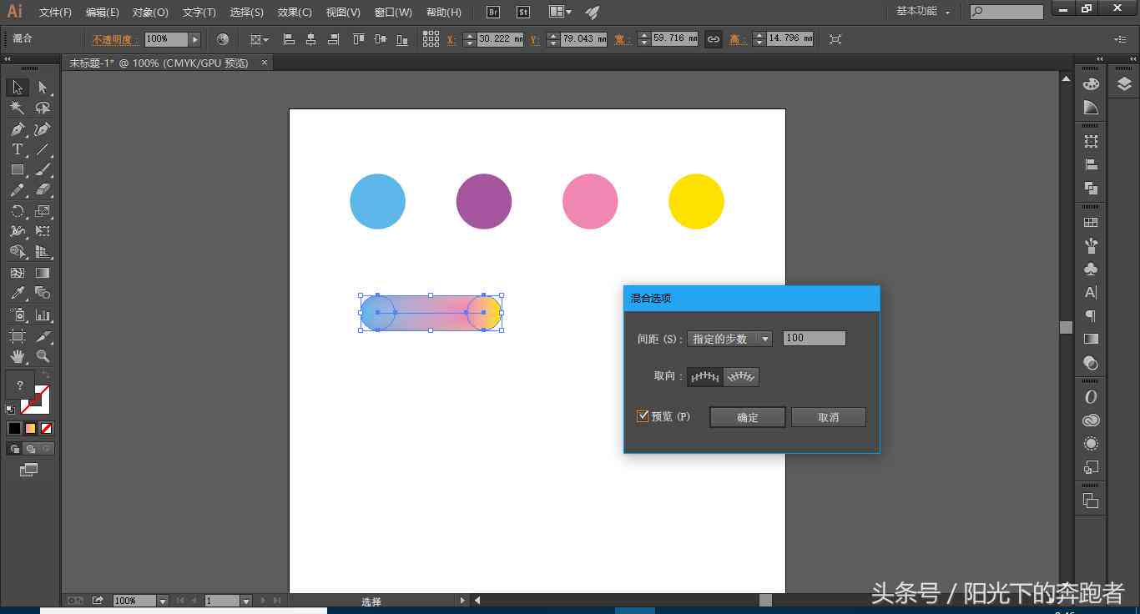Open the 效果(C) menu
This screenshot has height=614, width=1140.
[295, 13]
